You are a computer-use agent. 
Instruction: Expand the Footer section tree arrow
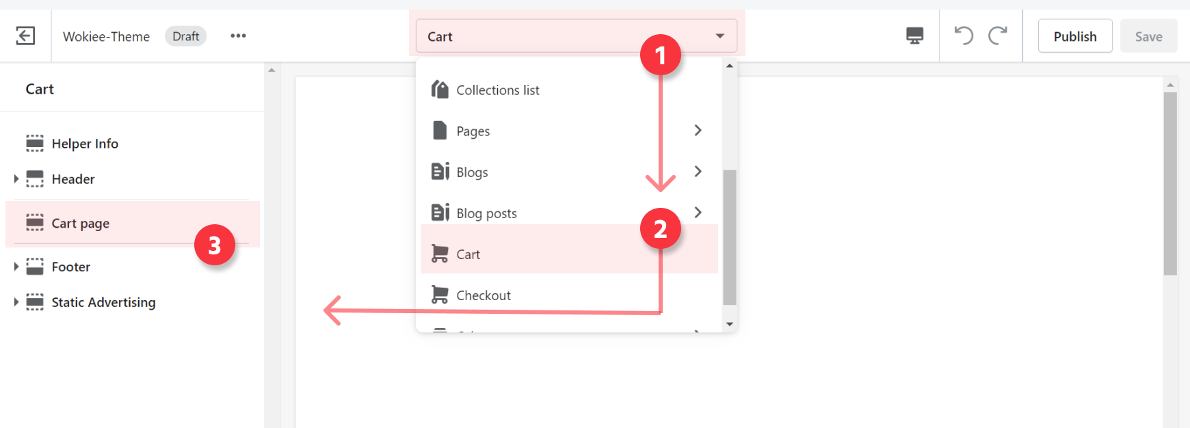tap(16, 267)
